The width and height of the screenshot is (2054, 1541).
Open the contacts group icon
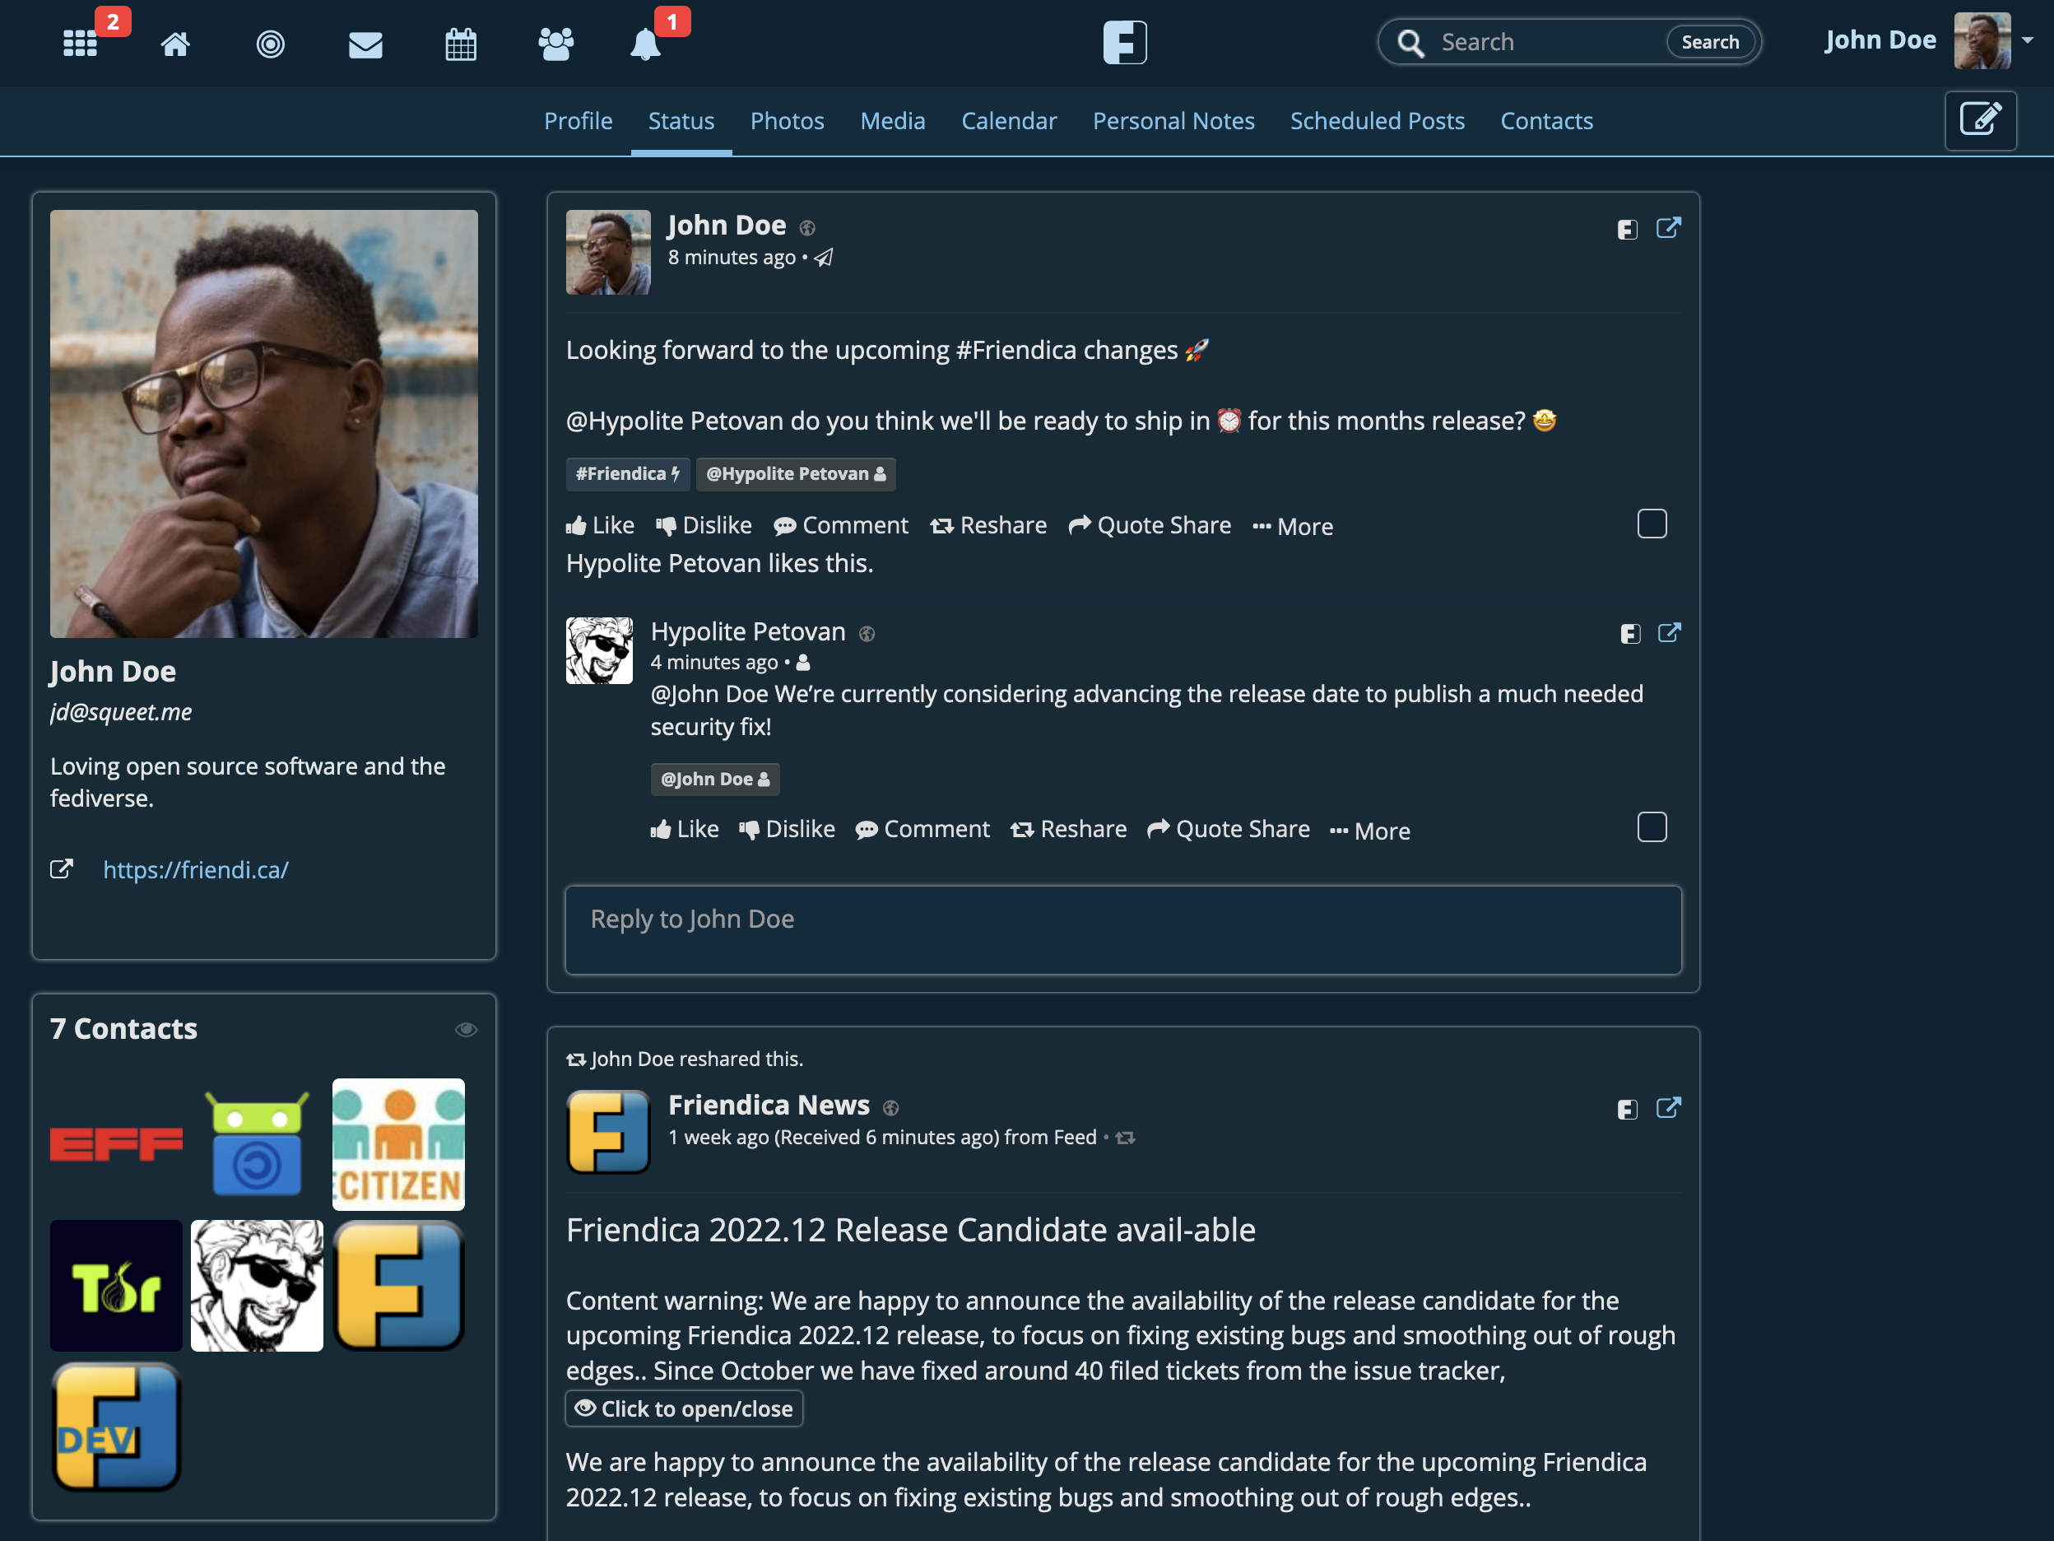(555, 43)
